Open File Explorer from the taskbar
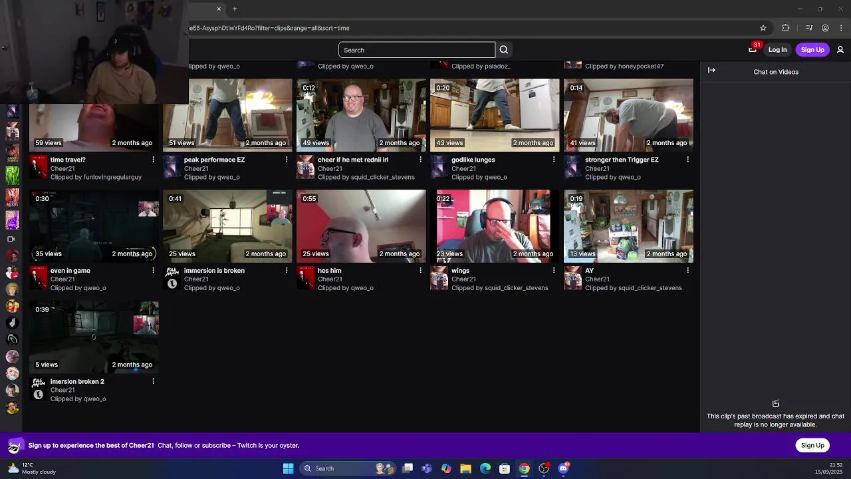The width and height of the screenshot is (851, 479). (465, 468)
